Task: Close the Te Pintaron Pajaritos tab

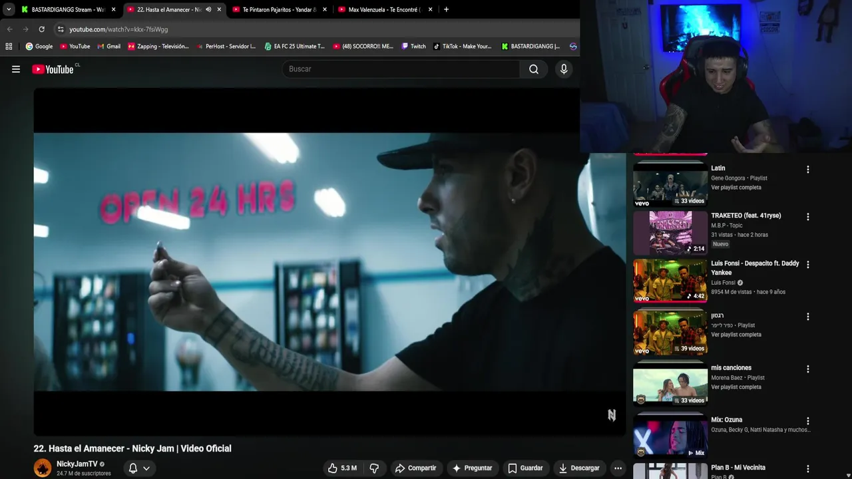Action: coord(325,9)
